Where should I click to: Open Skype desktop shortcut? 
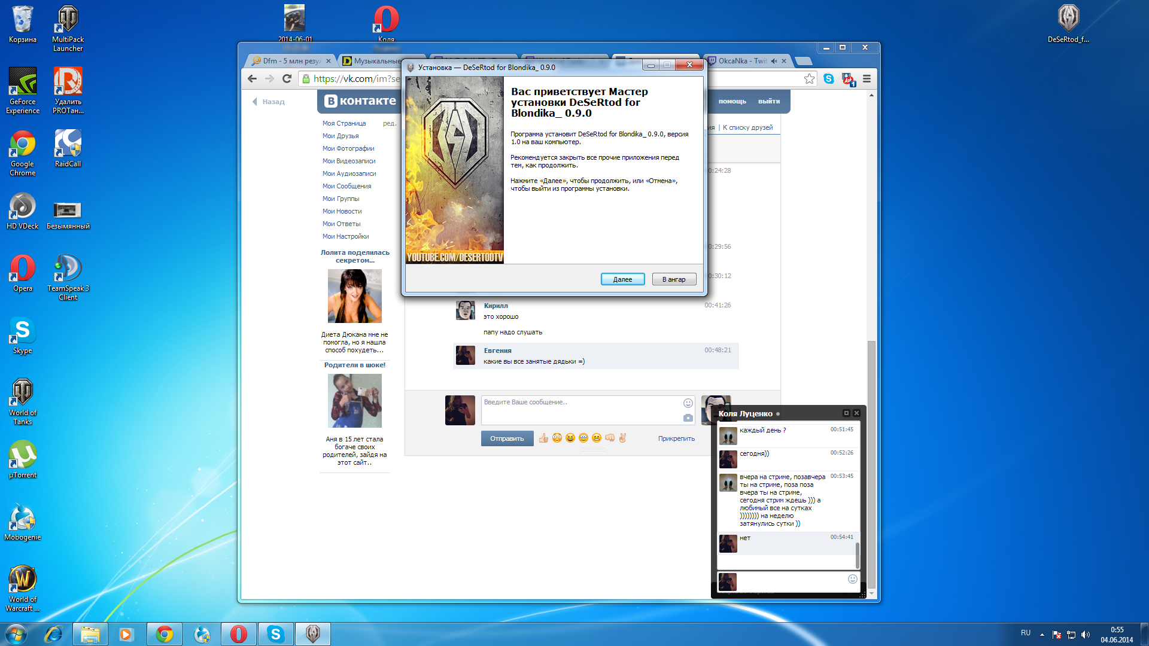point(23,336)
